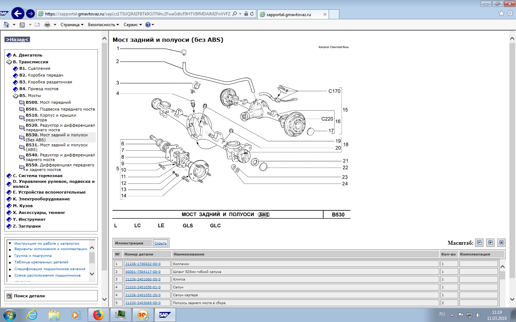The height and width of the screenshot is (322, 516).
Task: Expand category K. Электрооборудование
Action: 9,199
